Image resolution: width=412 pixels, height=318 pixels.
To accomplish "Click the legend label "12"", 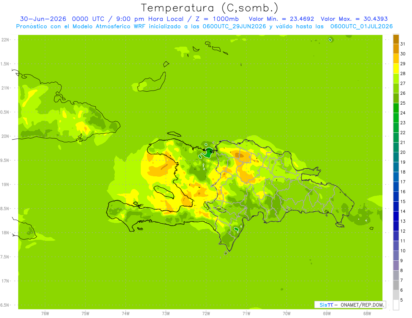I will (x=403, y=231).
